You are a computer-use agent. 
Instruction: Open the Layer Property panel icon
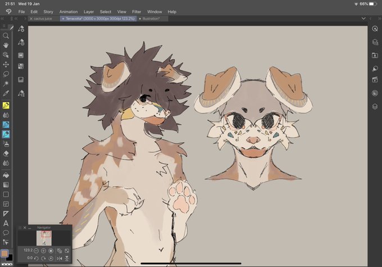click(x=375, y=93)
